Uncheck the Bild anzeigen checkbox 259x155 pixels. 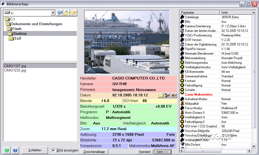[x=54, y=150]
